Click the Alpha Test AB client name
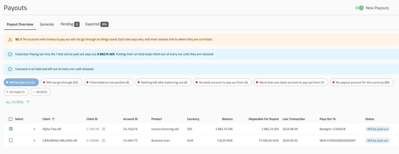The image size is (399, 154). click(52, 129)
